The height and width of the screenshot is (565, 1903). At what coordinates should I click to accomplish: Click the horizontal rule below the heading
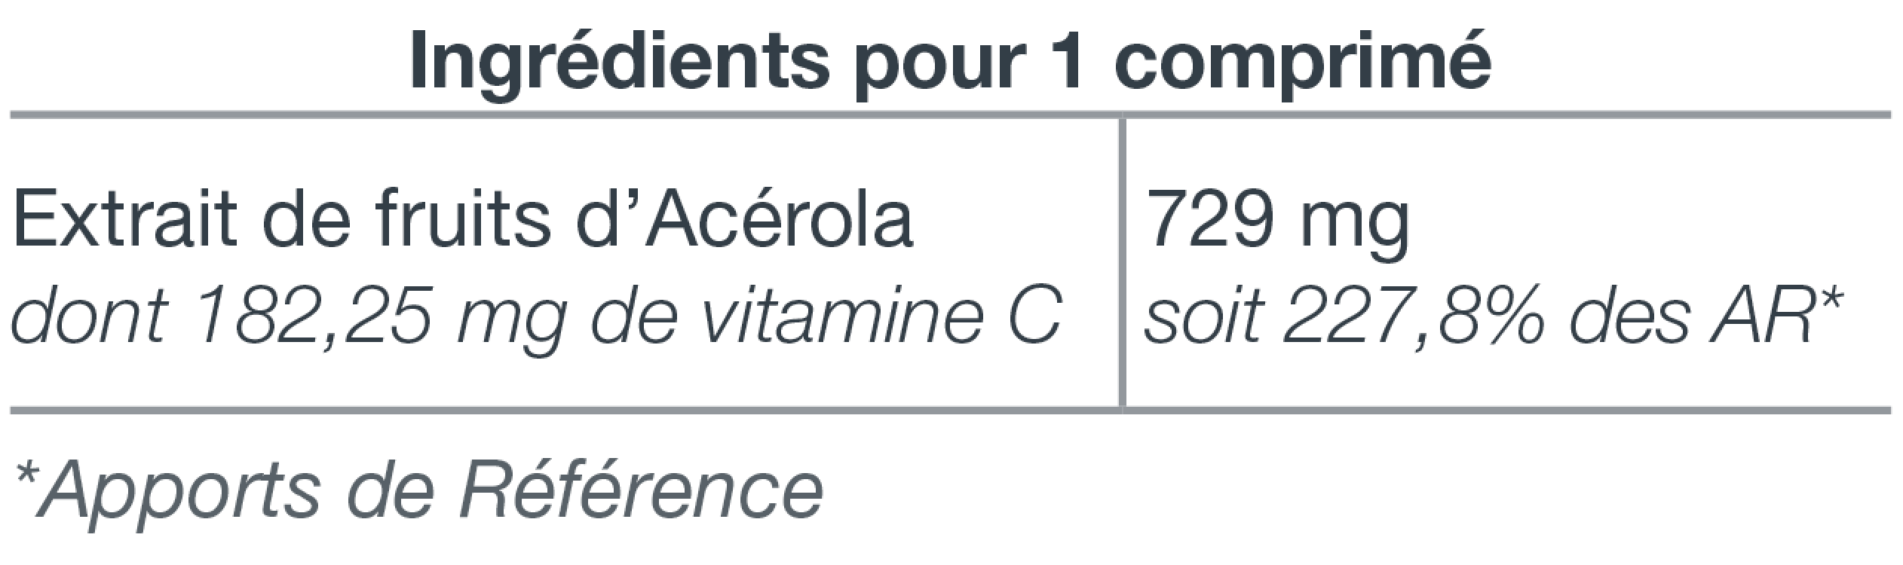point(951,115)
